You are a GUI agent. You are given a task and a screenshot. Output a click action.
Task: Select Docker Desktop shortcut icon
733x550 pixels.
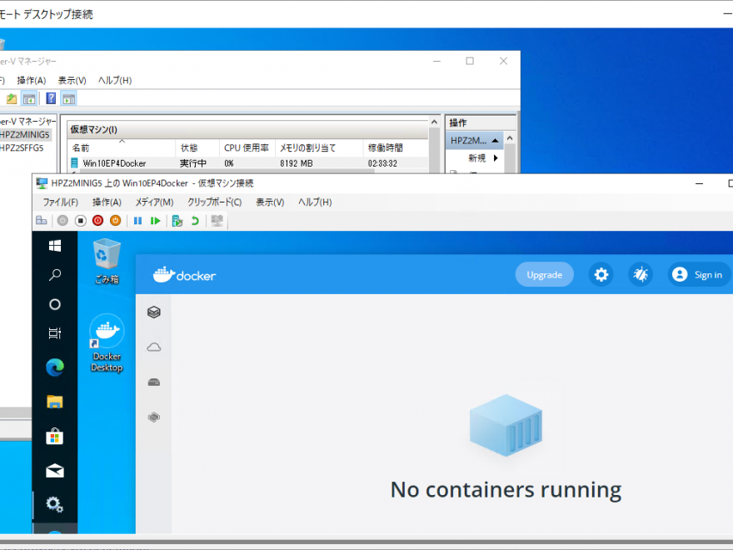point(107,343)
